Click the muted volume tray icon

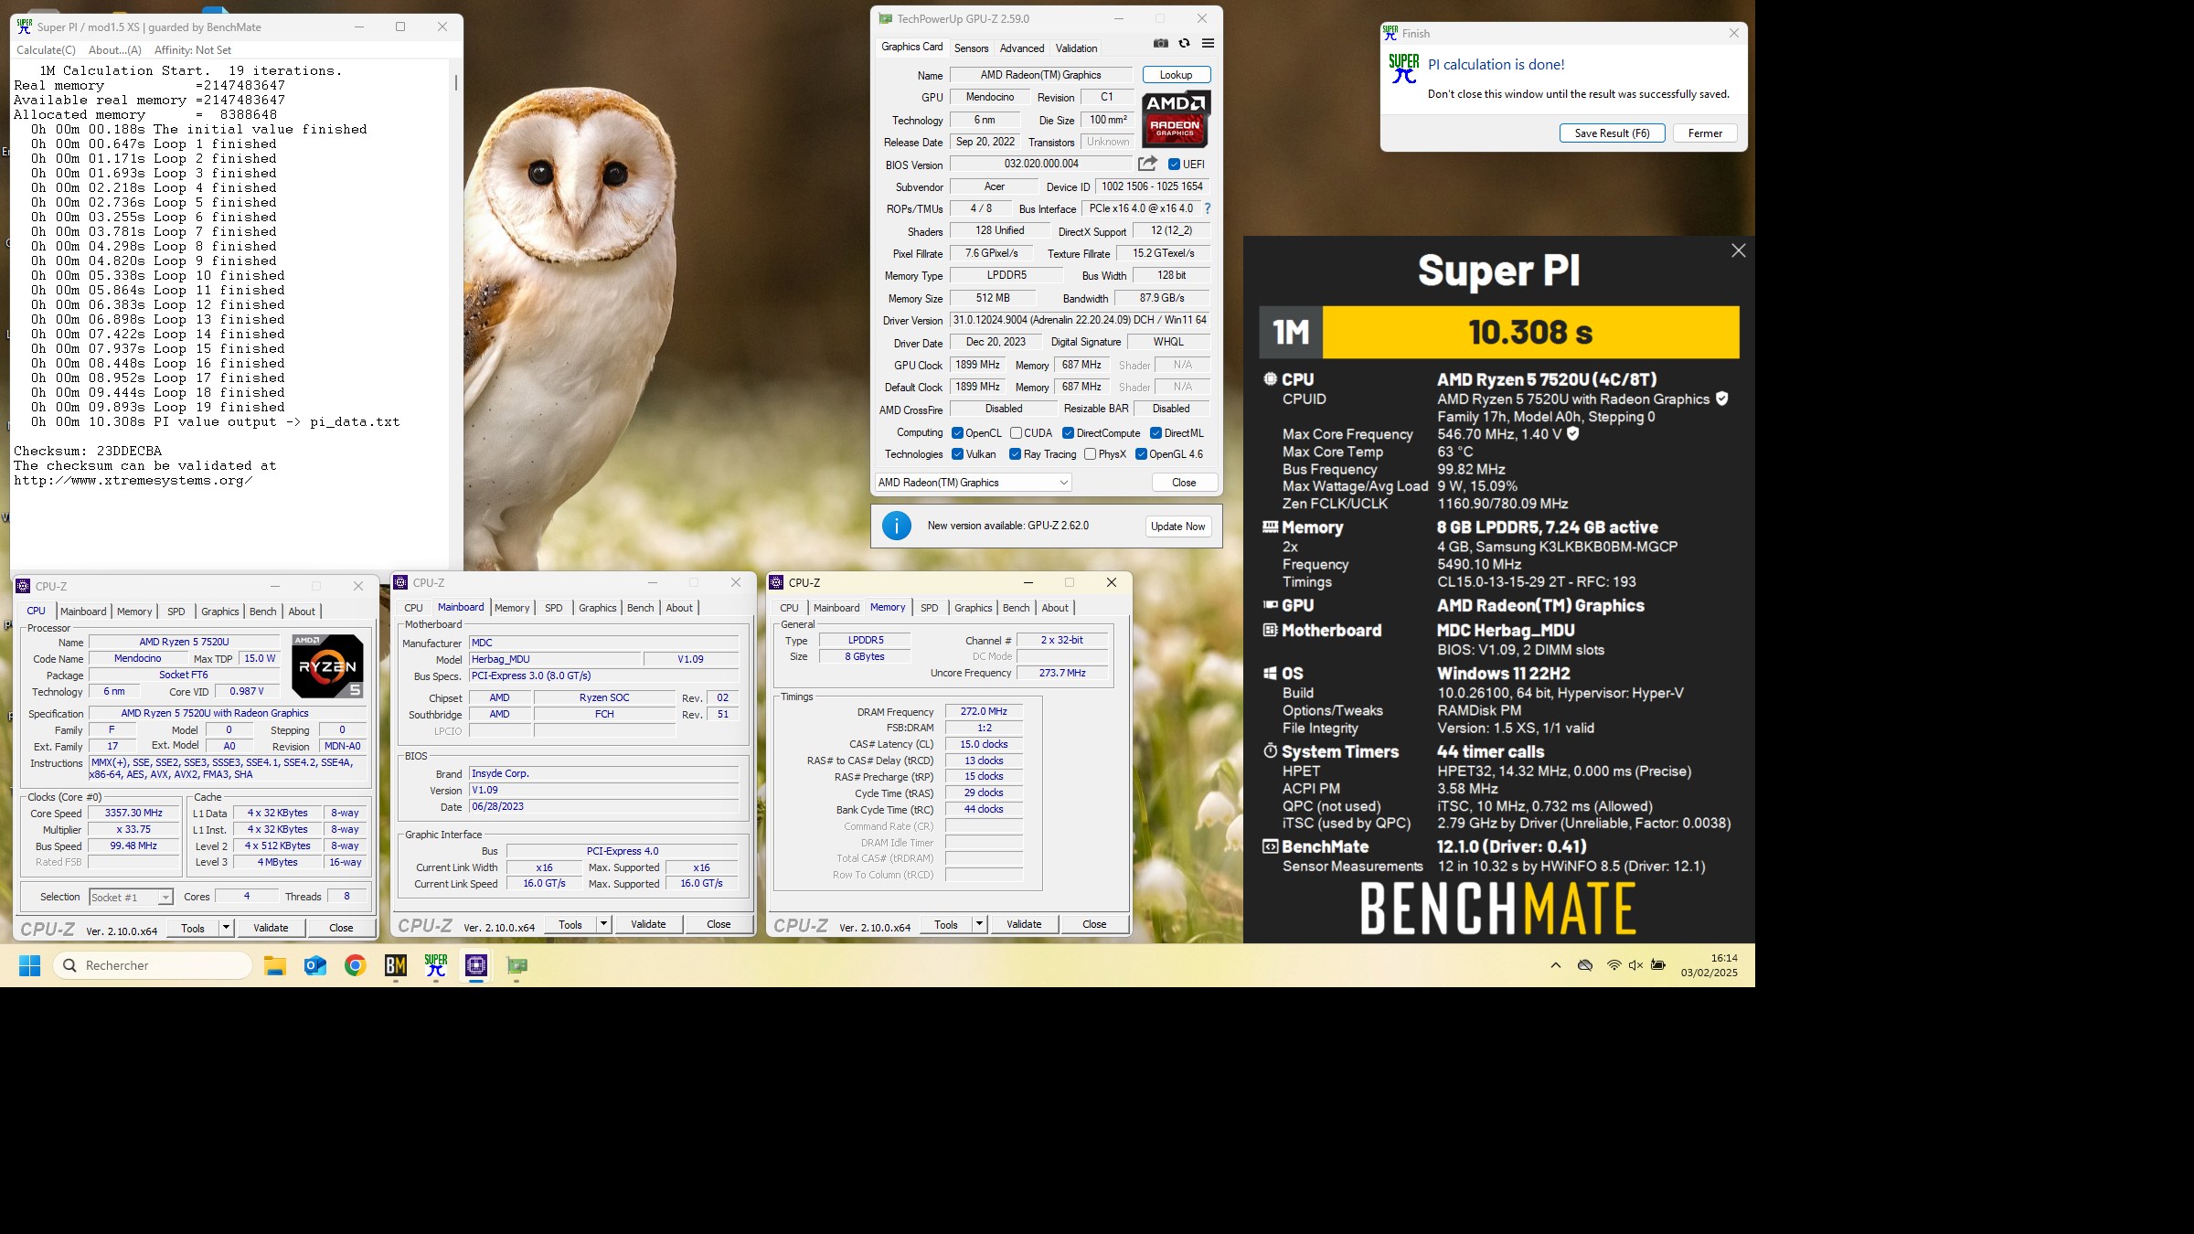click(x=1635, y=965)
